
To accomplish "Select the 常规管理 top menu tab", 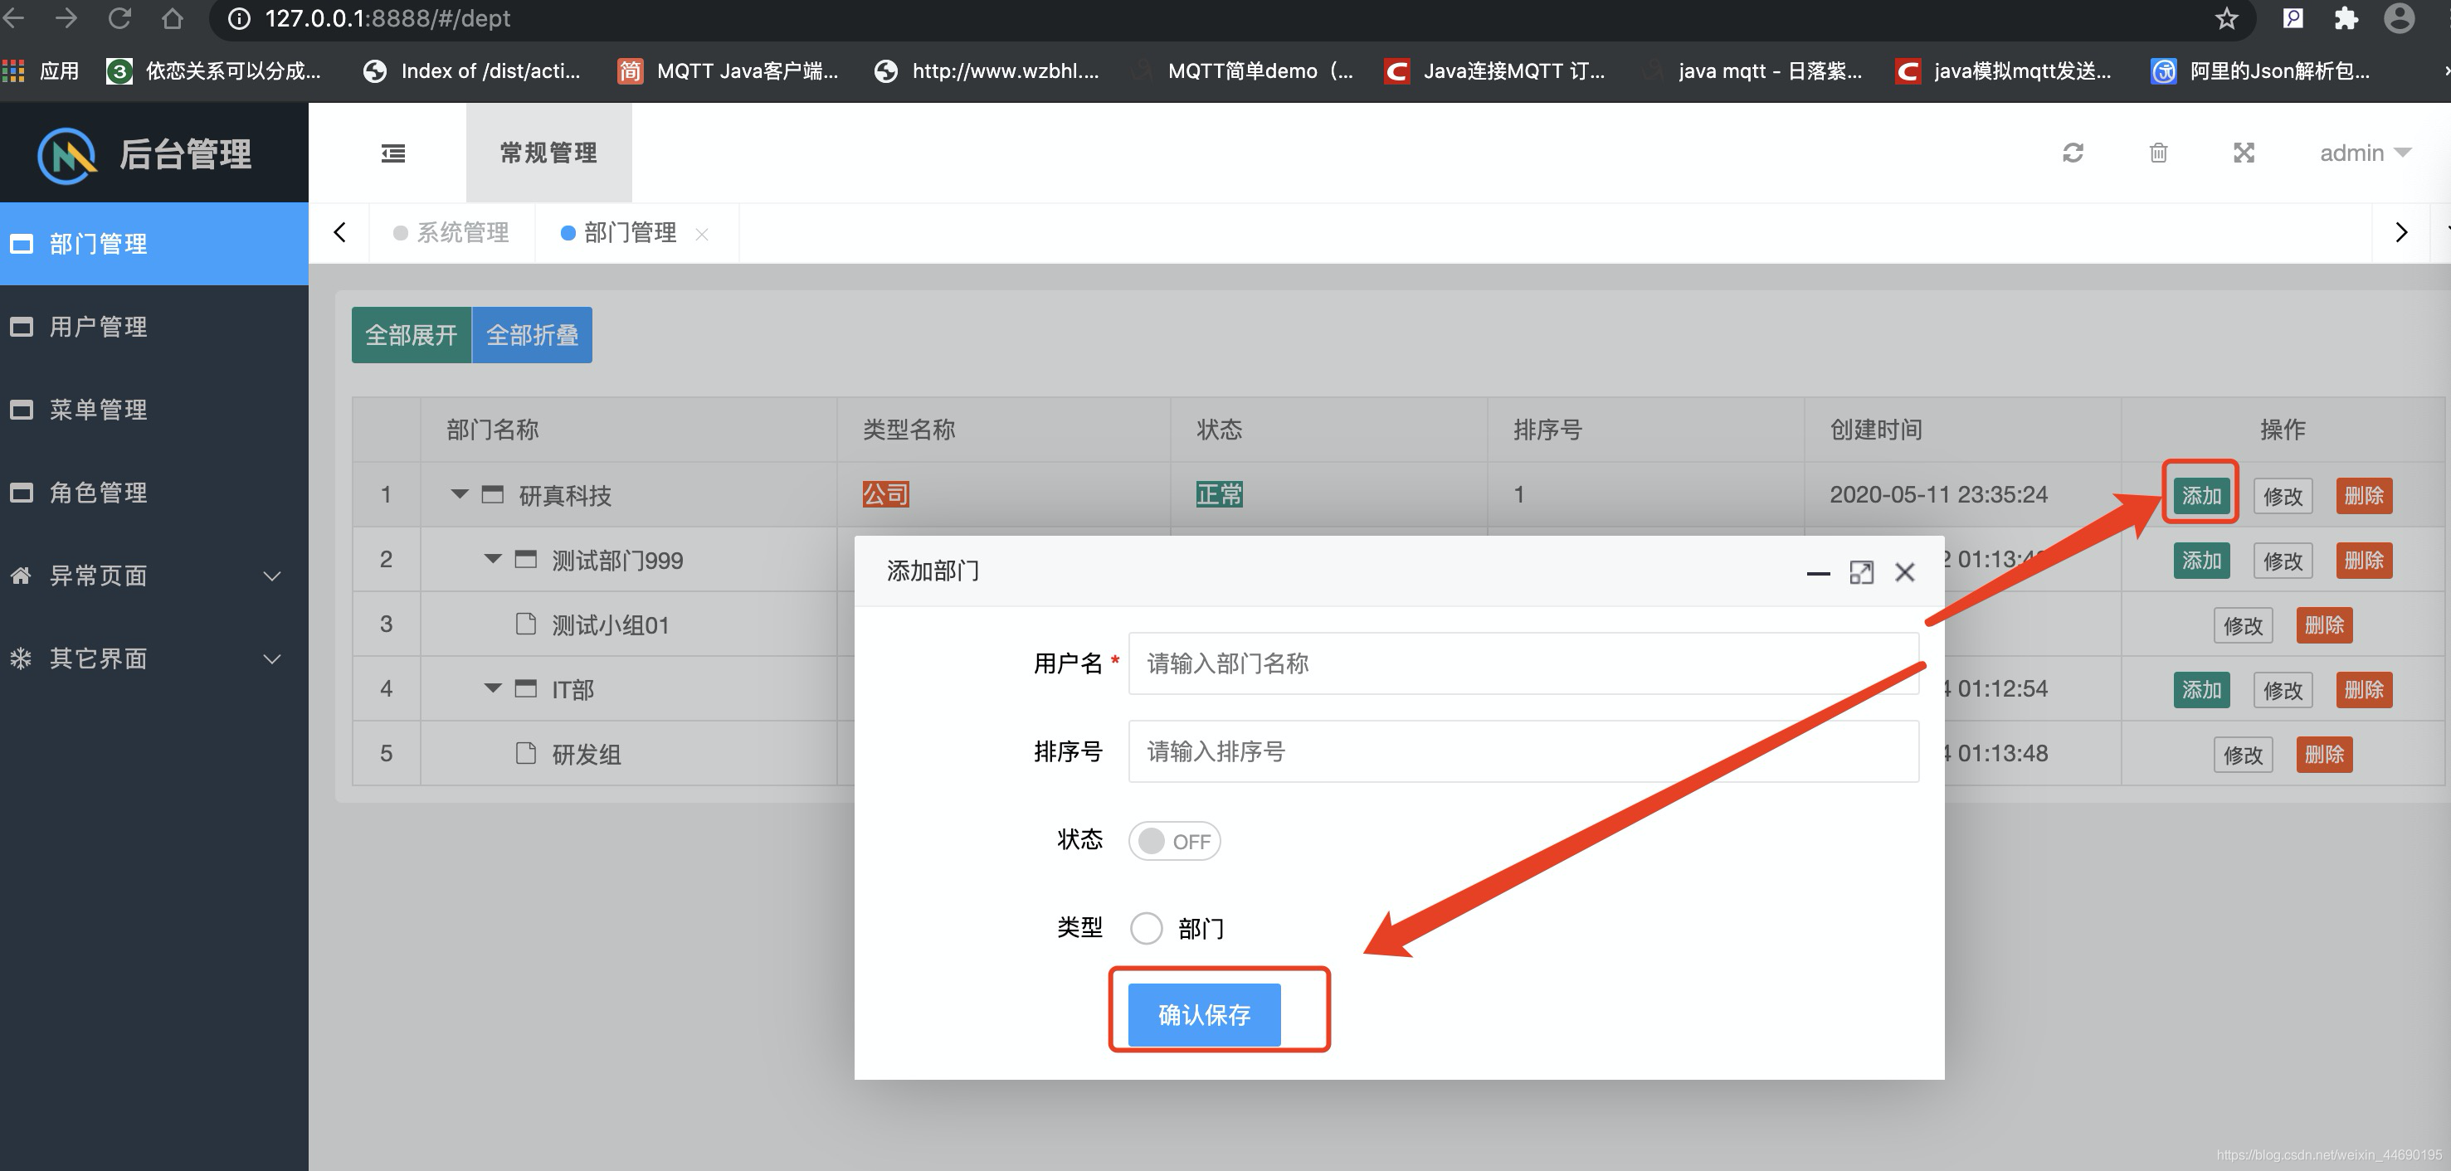I will pyautogui.click(x=549, y=153).
